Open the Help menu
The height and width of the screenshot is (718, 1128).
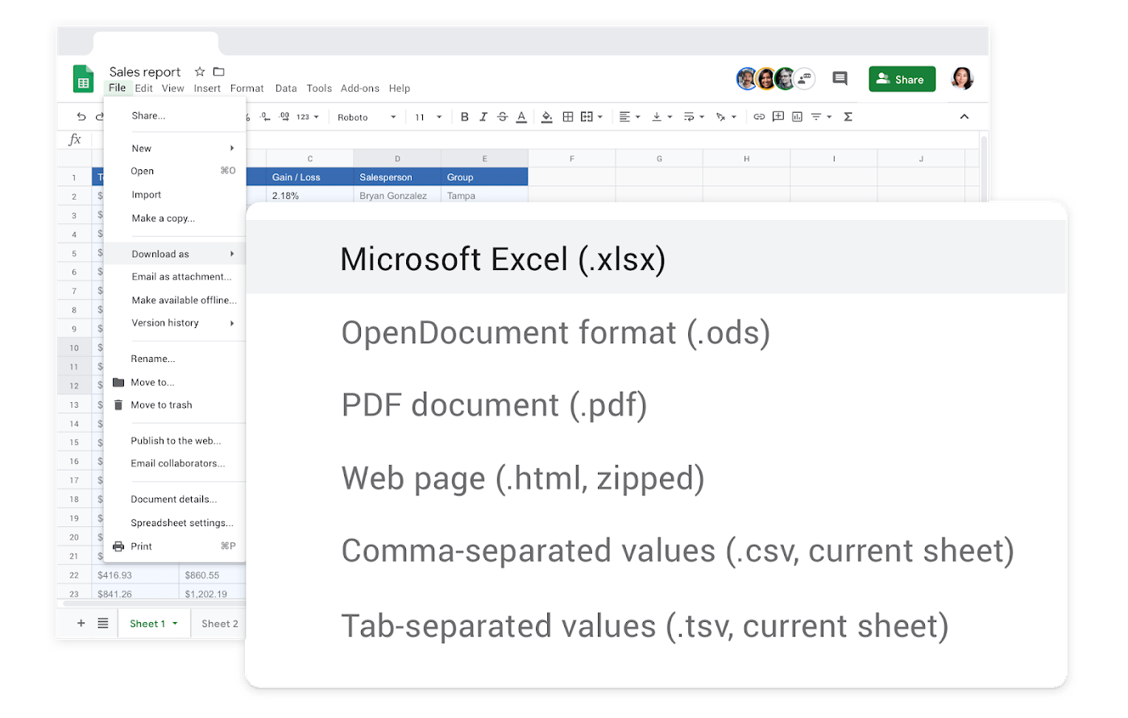(400, 89)
